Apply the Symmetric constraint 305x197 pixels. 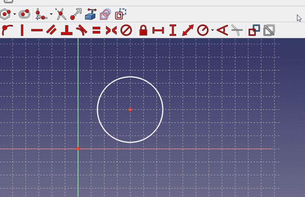111,30
